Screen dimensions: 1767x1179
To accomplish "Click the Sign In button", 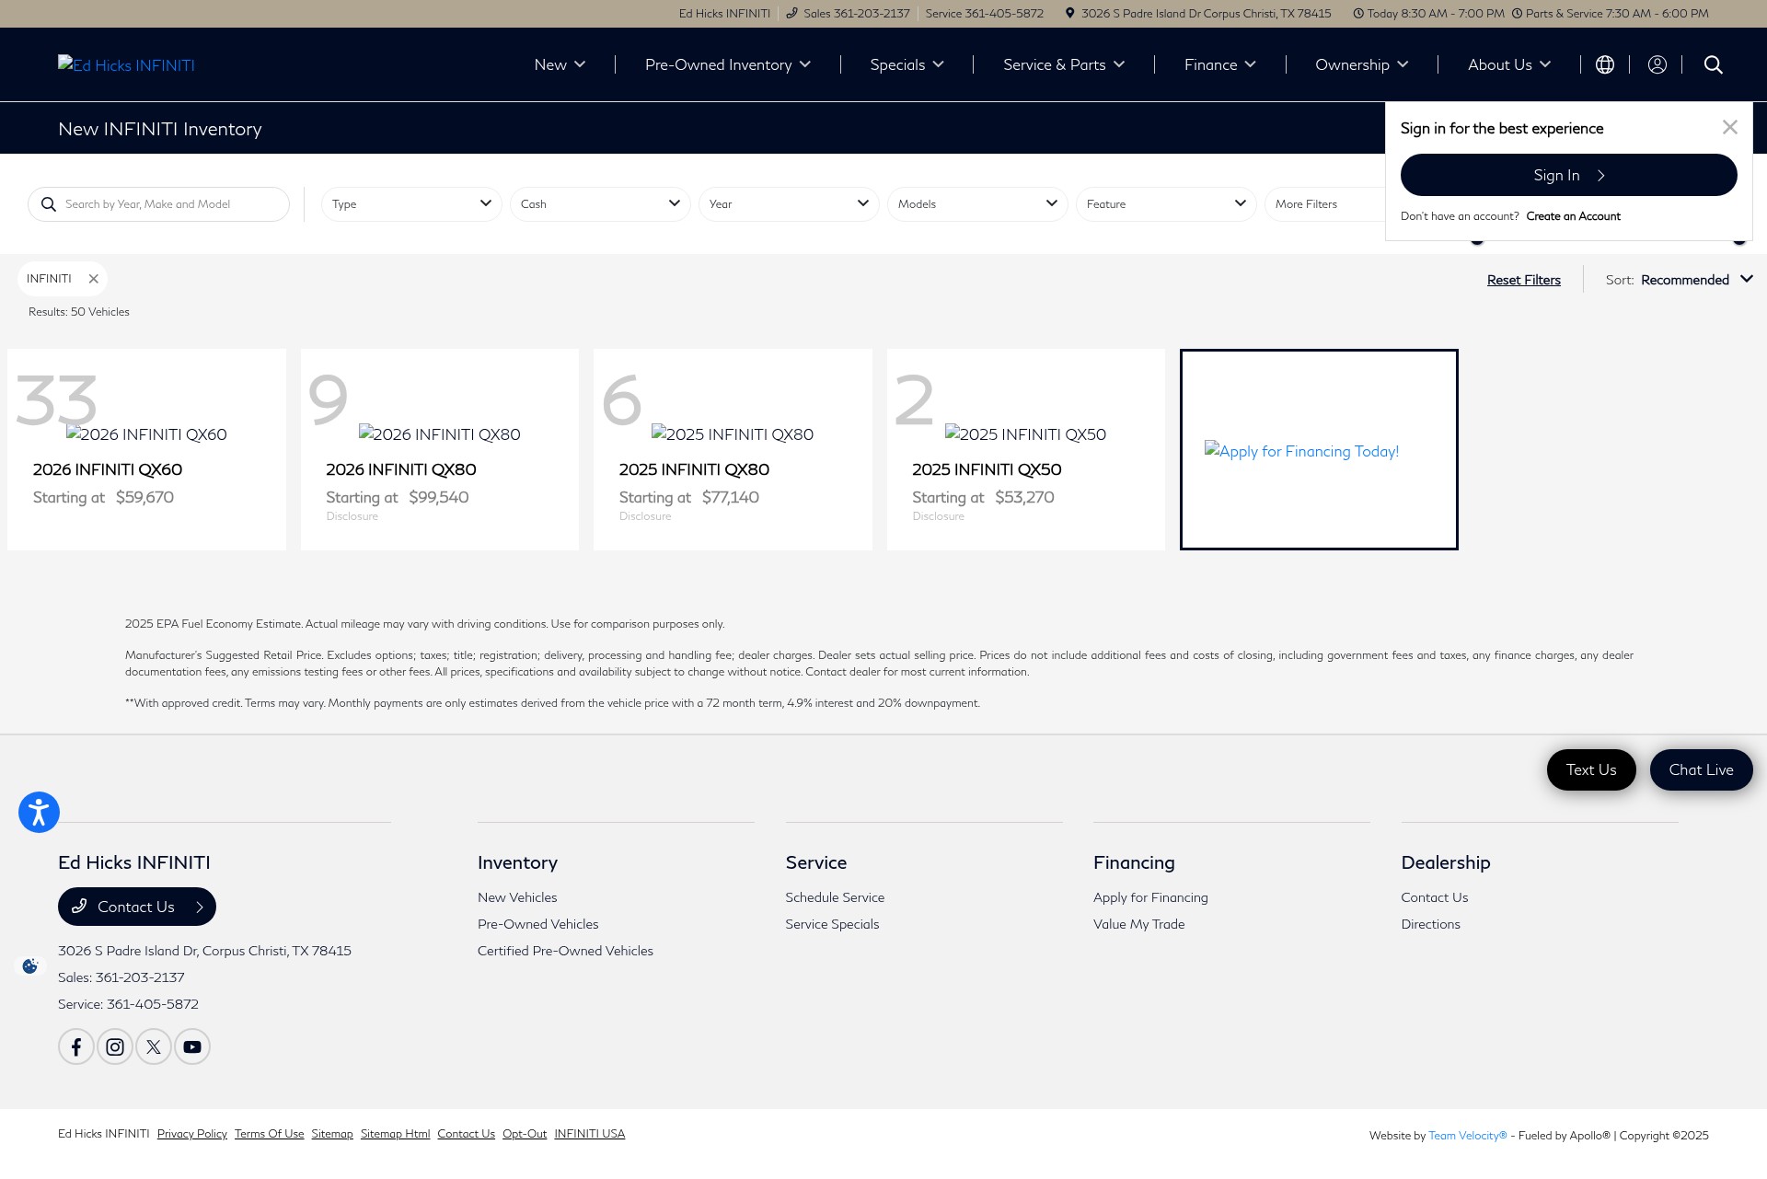I will [1568, 175].
